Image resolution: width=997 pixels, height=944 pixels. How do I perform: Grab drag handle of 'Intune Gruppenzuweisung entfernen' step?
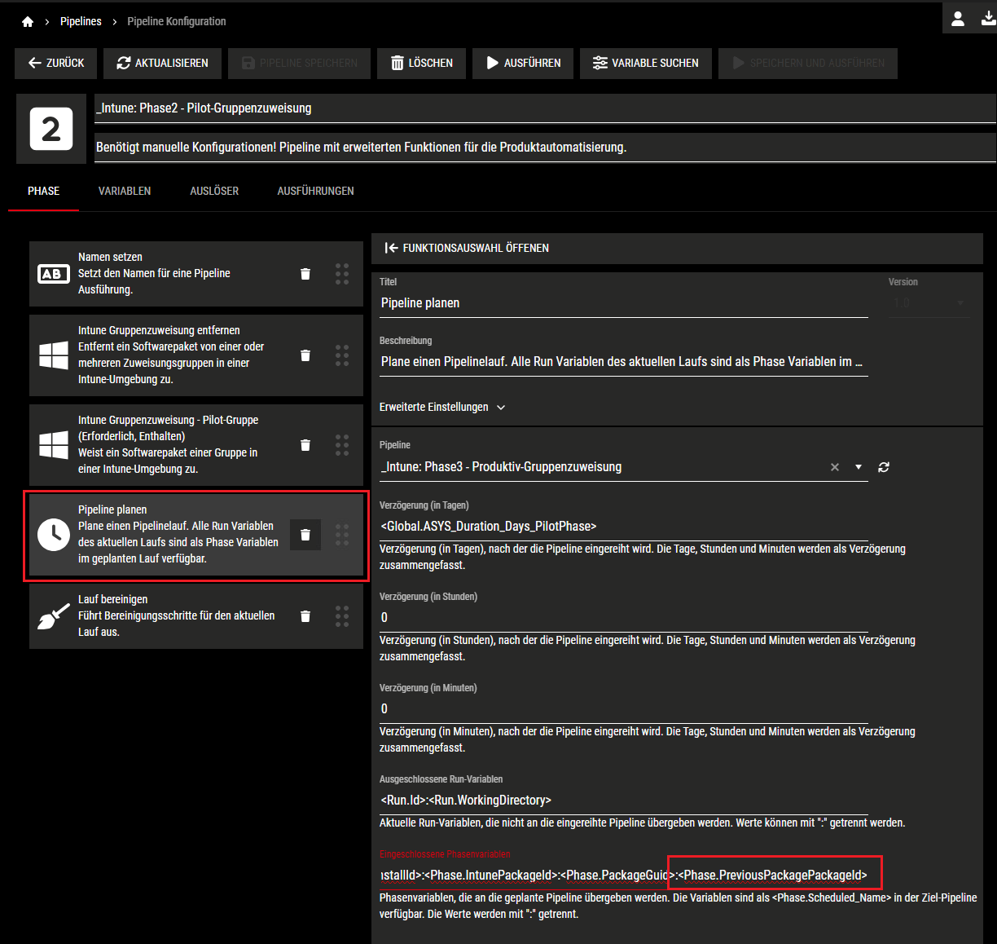(342, 355)
